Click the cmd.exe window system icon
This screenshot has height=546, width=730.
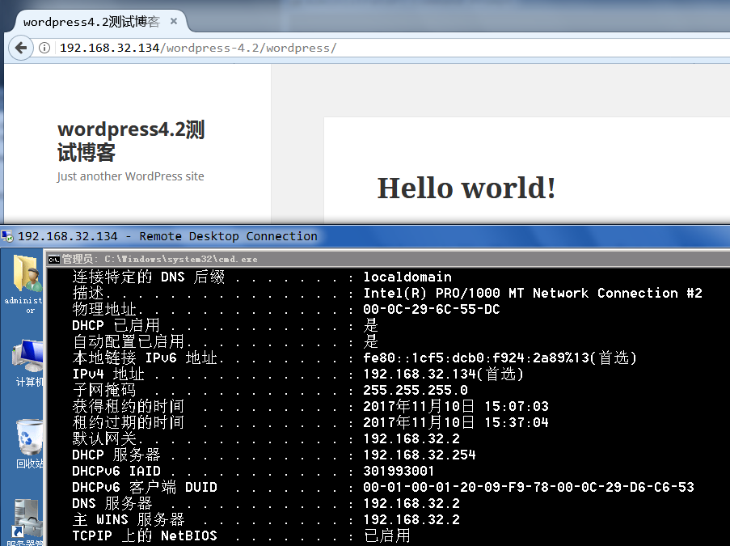(x=53, y=259)
